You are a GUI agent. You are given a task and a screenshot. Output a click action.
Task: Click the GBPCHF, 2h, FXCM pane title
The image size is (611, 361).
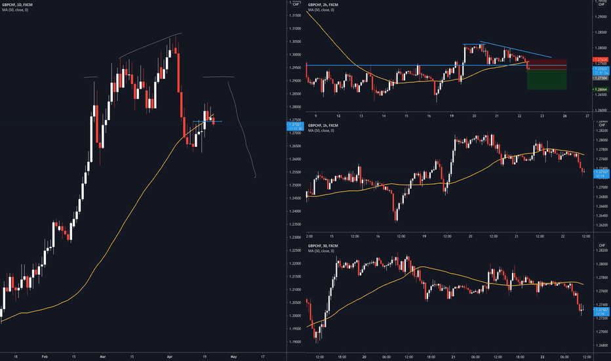point(323,5)
